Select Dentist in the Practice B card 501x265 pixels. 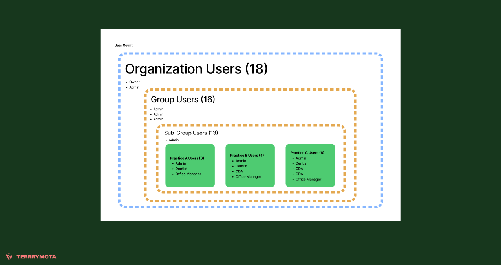[x=241, y=166]
